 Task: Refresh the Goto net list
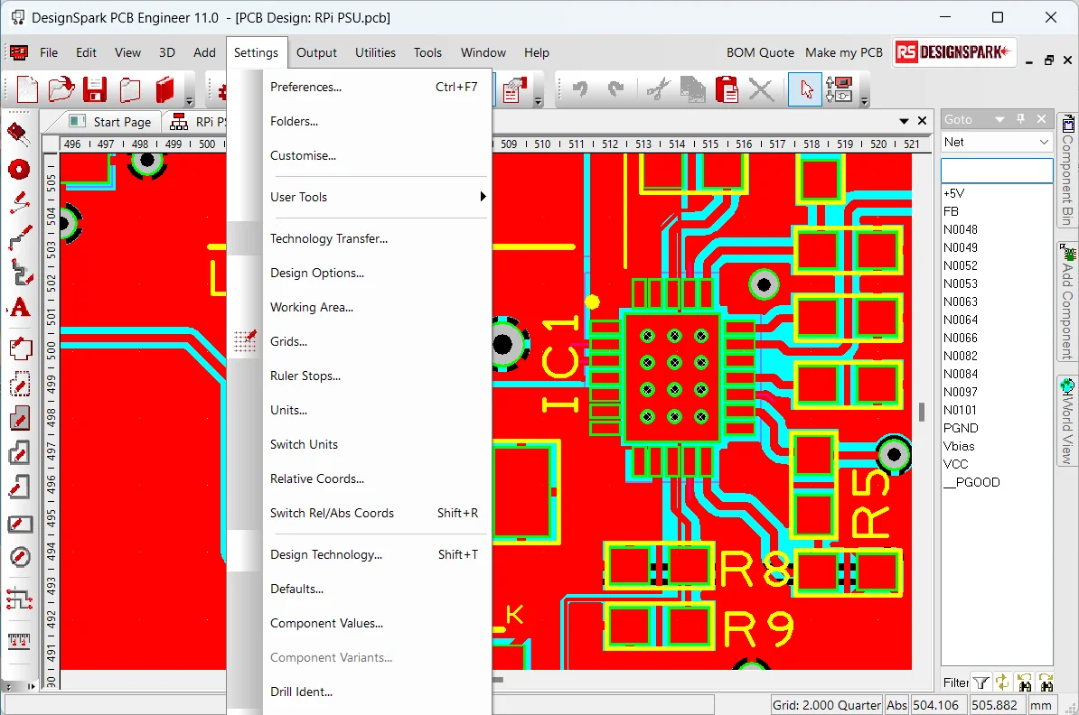click(x=1003, y=682)
